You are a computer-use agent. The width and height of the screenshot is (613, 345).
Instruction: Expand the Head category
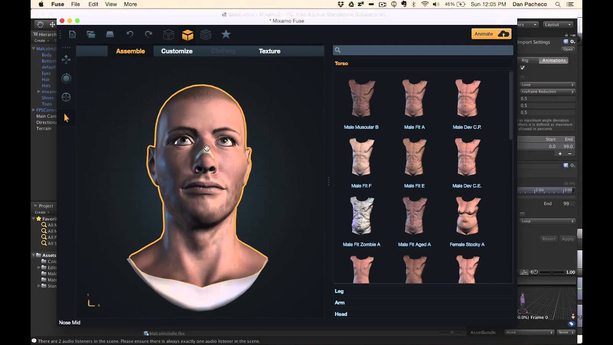pos(341,314)
